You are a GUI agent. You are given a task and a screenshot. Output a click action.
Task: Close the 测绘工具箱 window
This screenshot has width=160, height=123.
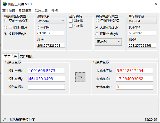click(x=156, y=4)
